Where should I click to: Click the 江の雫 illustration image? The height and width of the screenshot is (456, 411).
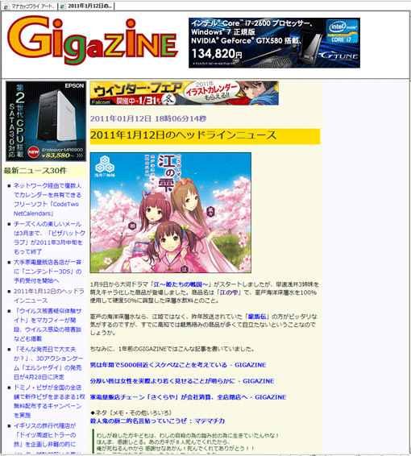pos(171,213)
